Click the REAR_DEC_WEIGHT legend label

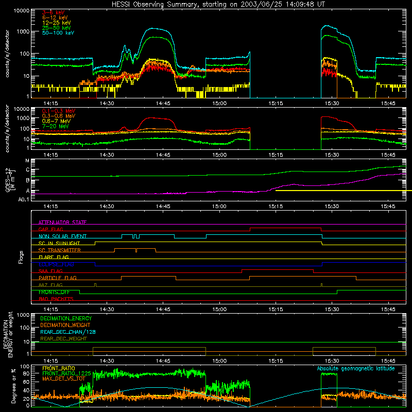(63, 339)
